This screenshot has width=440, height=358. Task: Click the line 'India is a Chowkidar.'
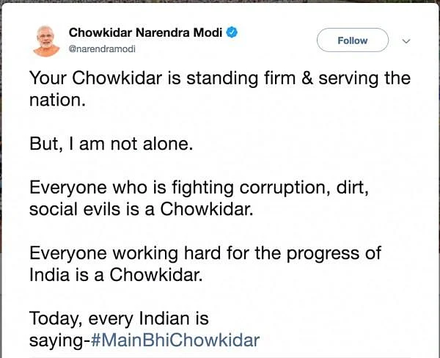tap(116, 274)
